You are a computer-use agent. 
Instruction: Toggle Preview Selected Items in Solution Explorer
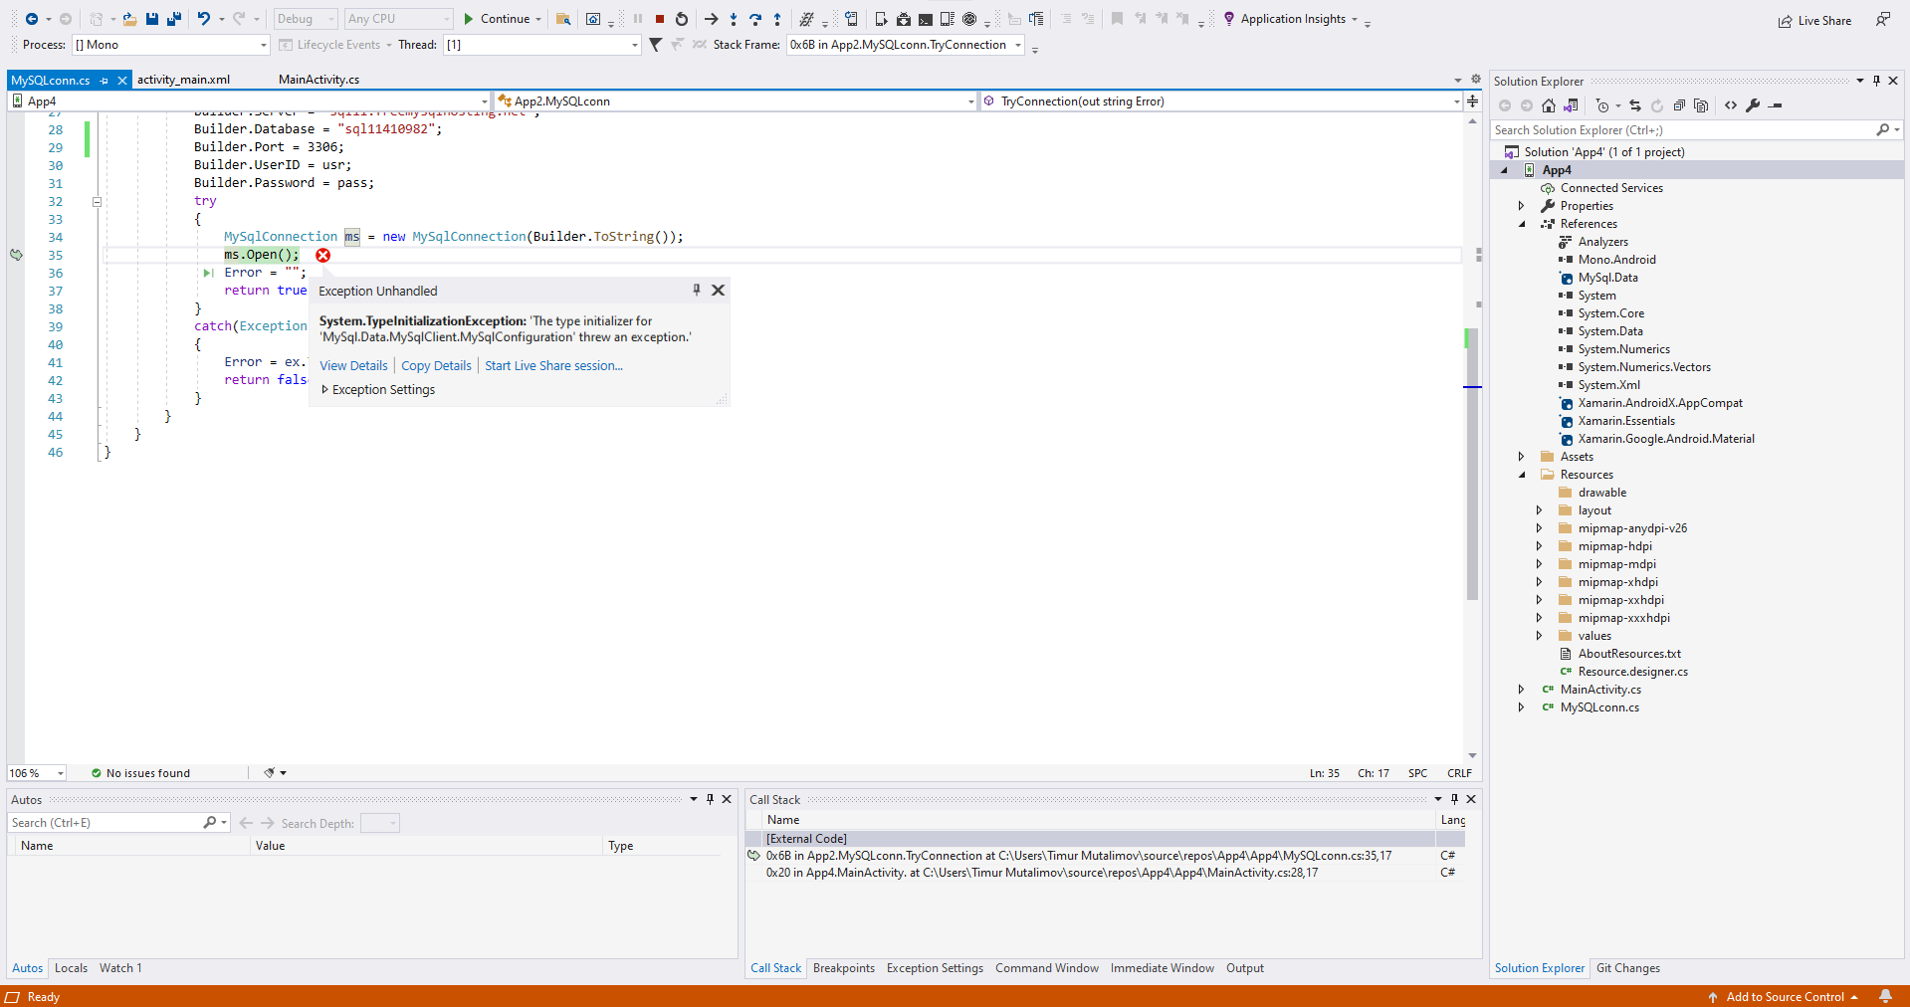(1775, 105)
